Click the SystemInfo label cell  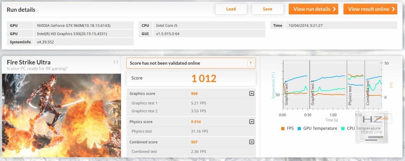coord(20,42)
